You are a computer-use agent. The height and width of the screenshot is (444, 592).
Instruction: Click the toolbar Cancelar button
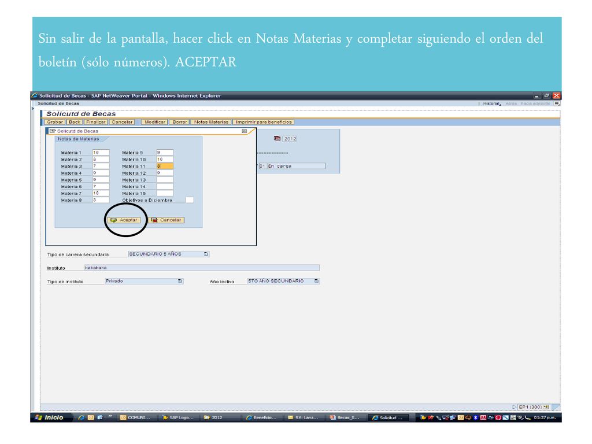point(122,122)
